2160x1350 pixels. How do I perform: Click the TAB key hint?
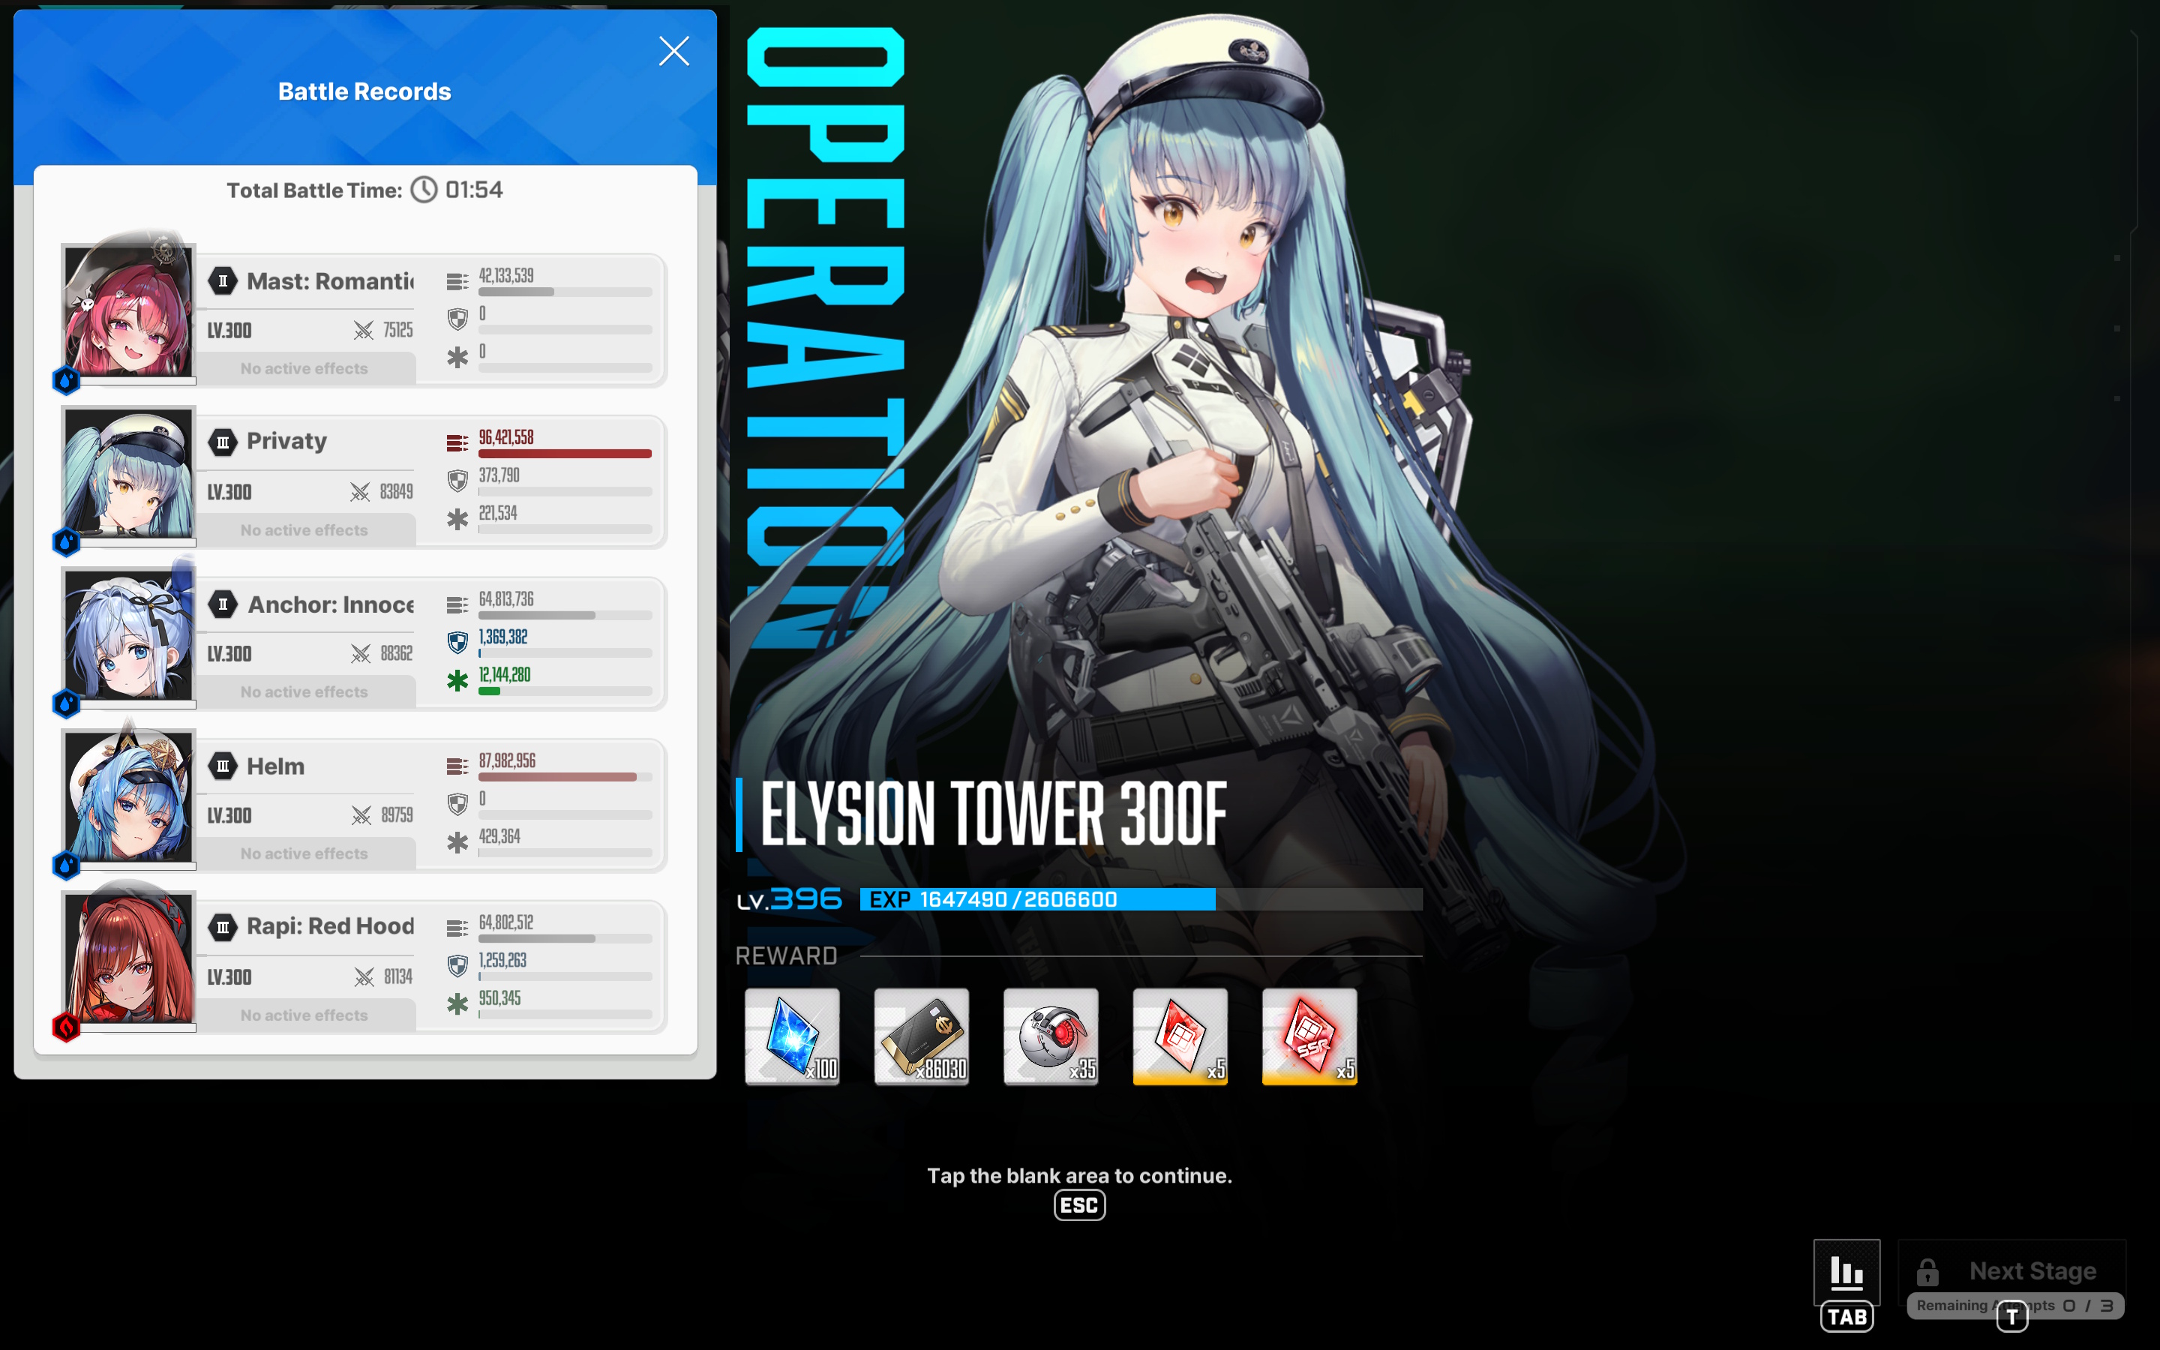(x=1846, y=1317)
